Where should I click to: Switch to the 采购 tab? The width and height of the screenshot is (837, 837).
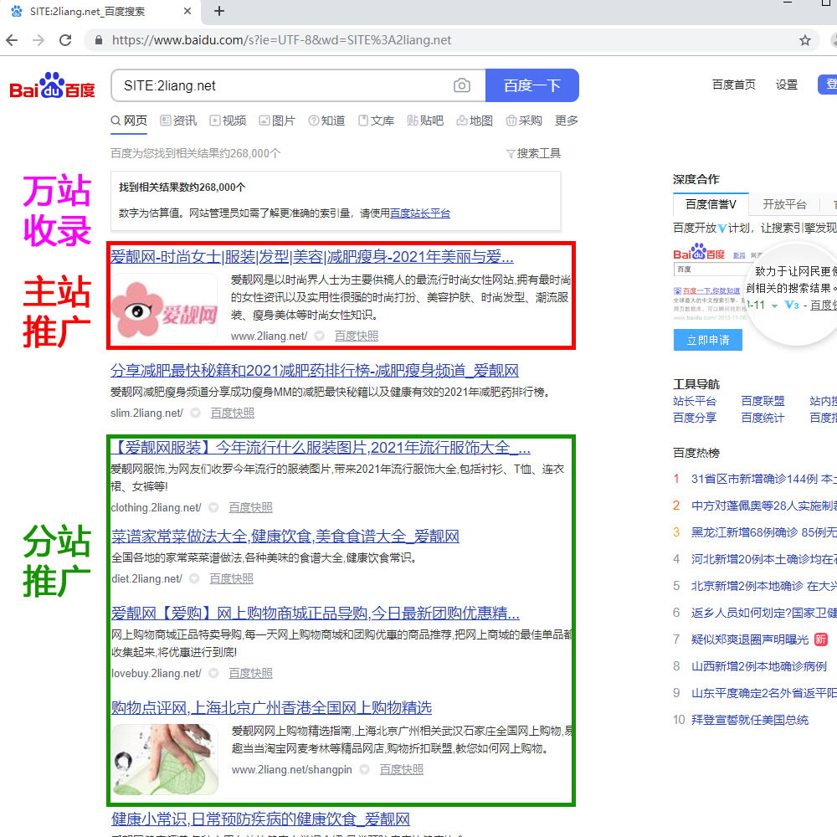coord(524,121)
